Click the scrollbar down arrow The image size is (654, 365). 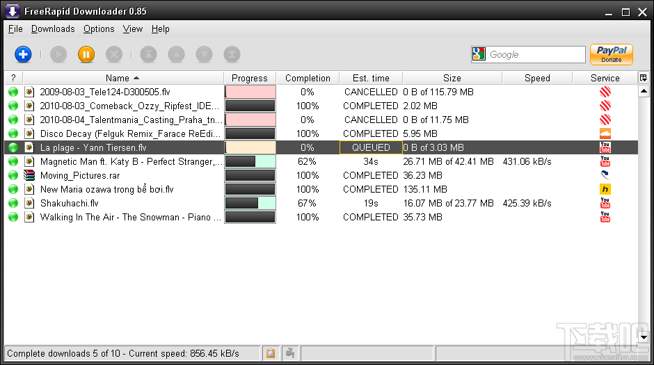(x=644, y=337)
